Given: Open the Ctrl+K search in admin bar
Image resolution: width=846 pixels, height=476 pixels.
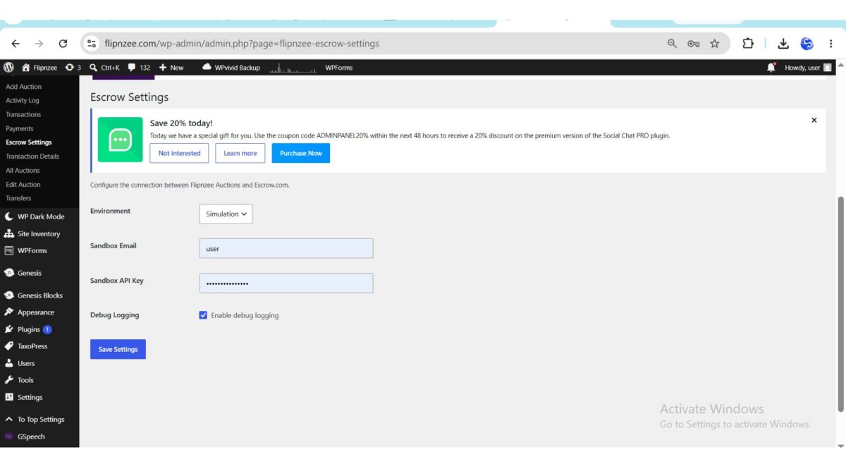Looking at the screenshot, I should coord(104,68).
